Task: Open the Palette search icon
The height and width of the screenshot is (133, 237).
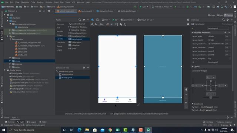Action: (x=80, y=20)
